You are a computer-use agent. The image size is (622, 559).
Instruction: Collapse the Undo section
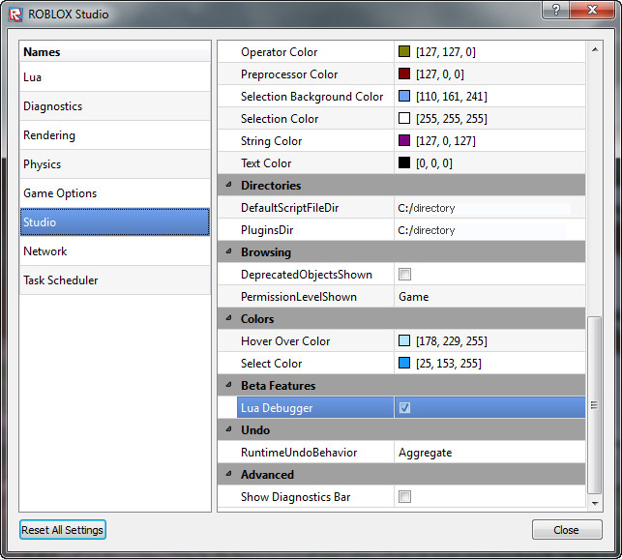(228, 429)
